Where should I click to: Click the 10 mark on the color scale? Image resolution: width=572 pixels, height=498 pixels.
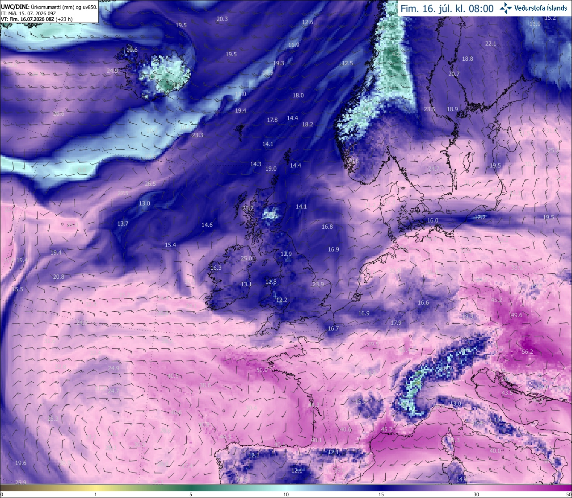(x=286, y=494)
